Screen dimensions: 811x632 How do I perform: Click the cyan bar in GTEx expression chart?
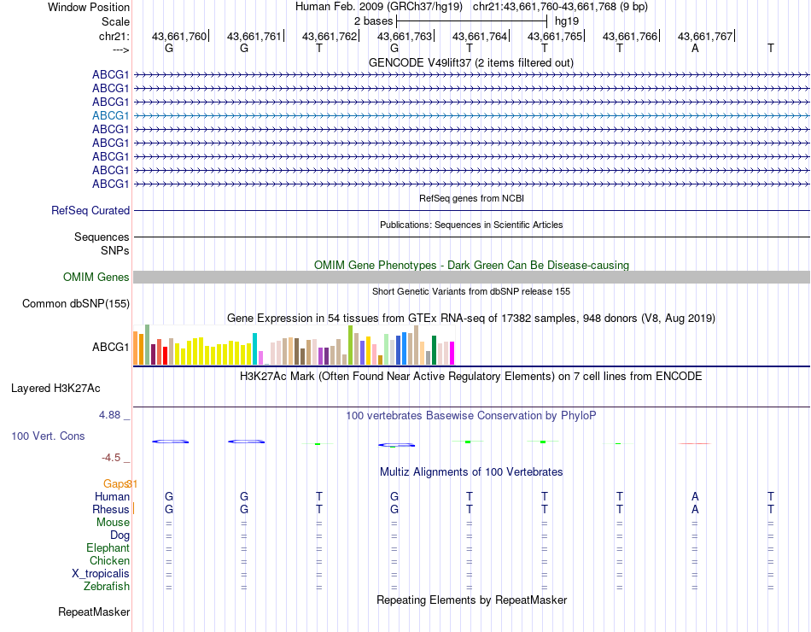click(256, 348)
